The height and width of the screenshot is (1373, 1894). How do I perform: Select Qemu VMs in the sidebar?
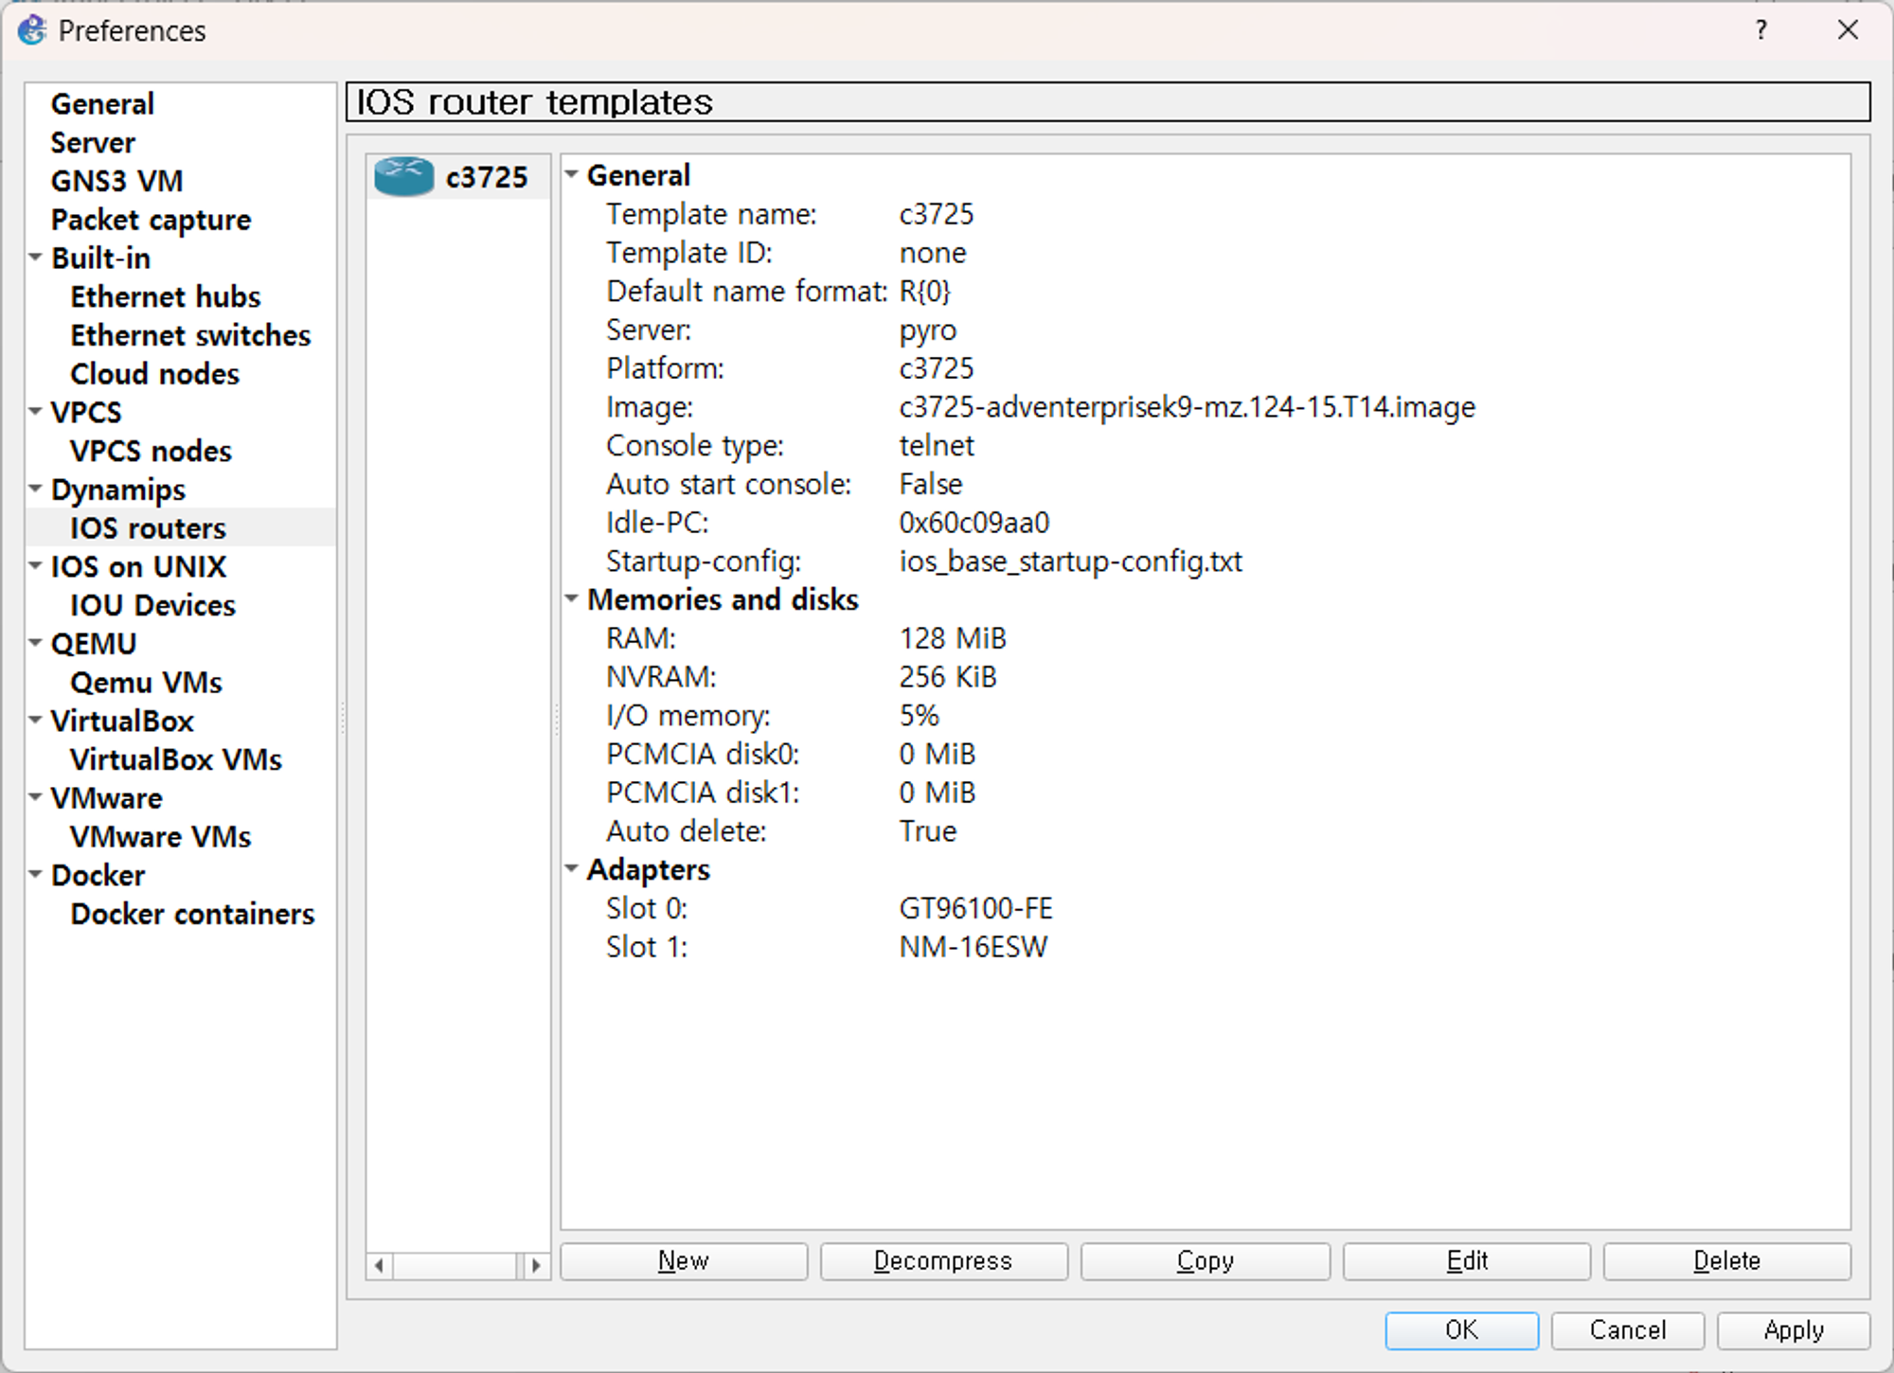(146, 683)
